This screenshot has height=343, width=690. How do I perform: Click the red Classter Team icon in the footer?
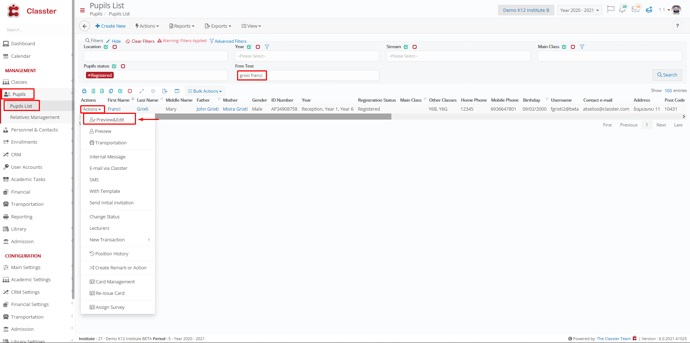635,338
